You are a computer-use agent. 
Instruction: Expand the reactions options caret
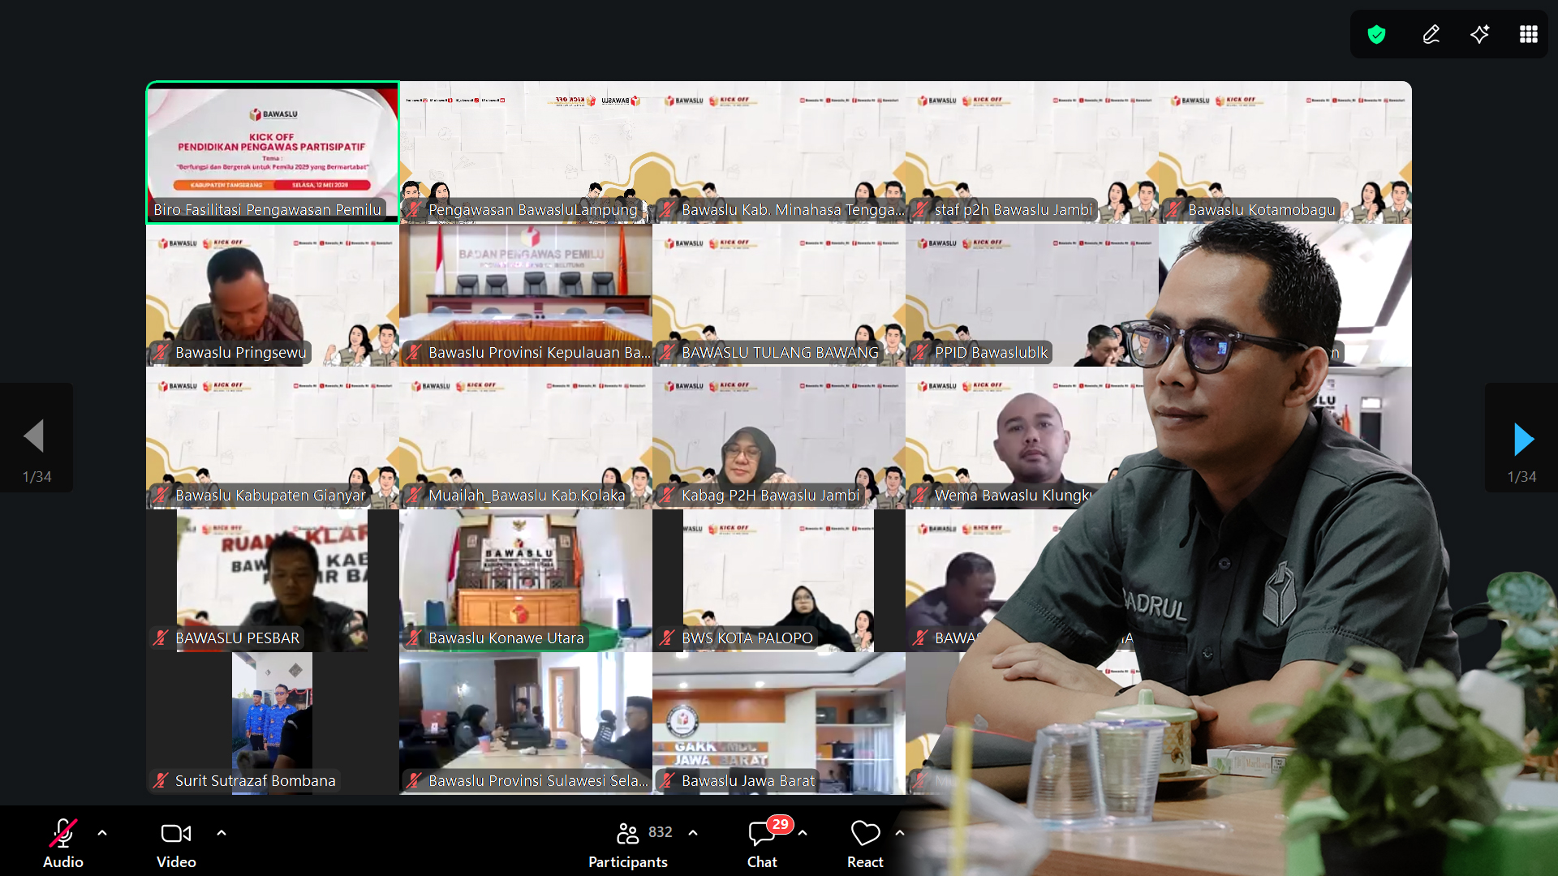pyautogui.click(x=900, y=833)
